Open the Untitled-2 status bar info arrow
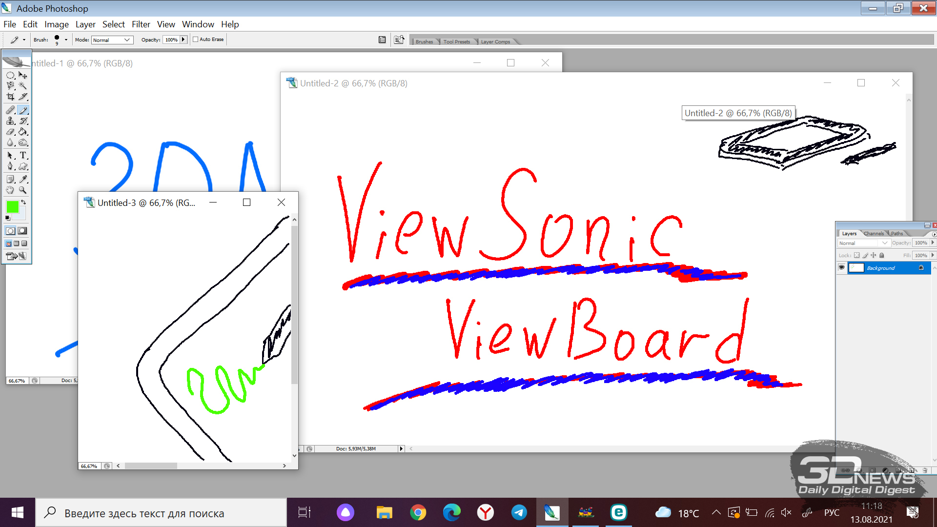This screenshot has height=527, width=937. (x=401, y=449)
